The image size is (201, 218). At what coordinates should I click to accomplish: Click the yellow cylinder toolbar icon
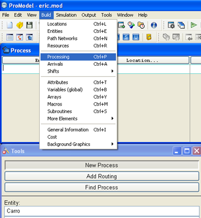[149, 37]
